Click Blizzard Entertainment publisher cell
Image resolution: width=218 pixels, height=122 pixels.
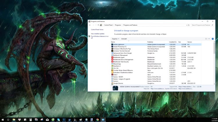click(154, 64)
